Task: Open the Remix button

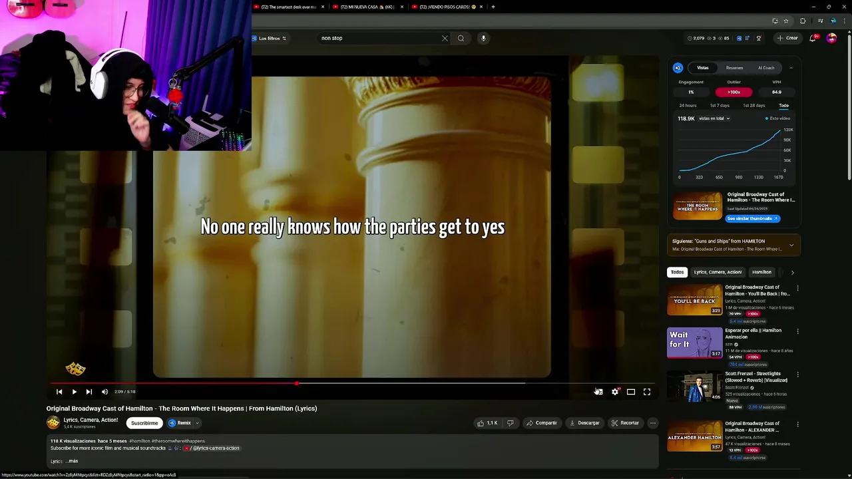Action: tap(180, 423)
